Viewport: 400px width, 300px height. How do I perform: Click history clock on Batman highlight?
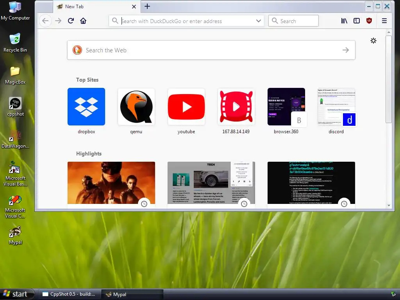(x=144, y=204)
